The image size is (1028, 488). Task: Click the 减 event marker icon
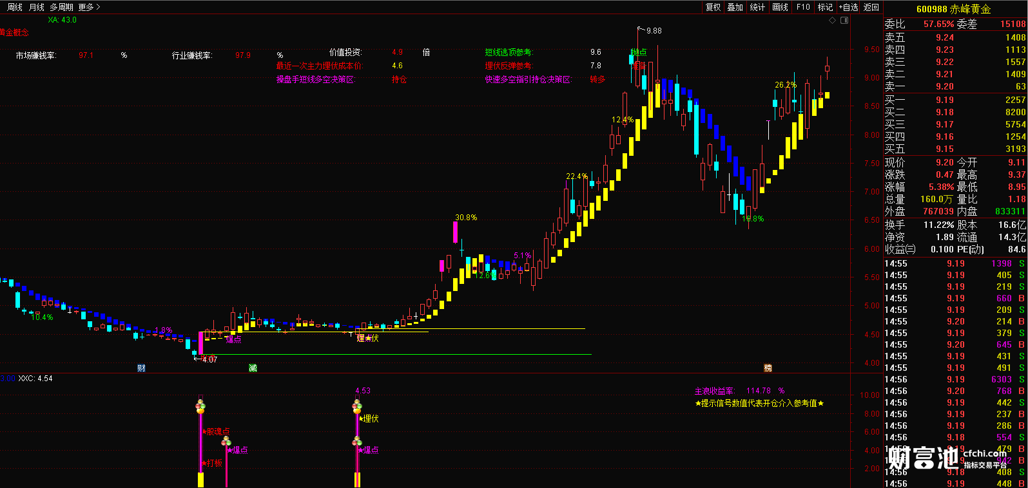[x=253, y=368]
